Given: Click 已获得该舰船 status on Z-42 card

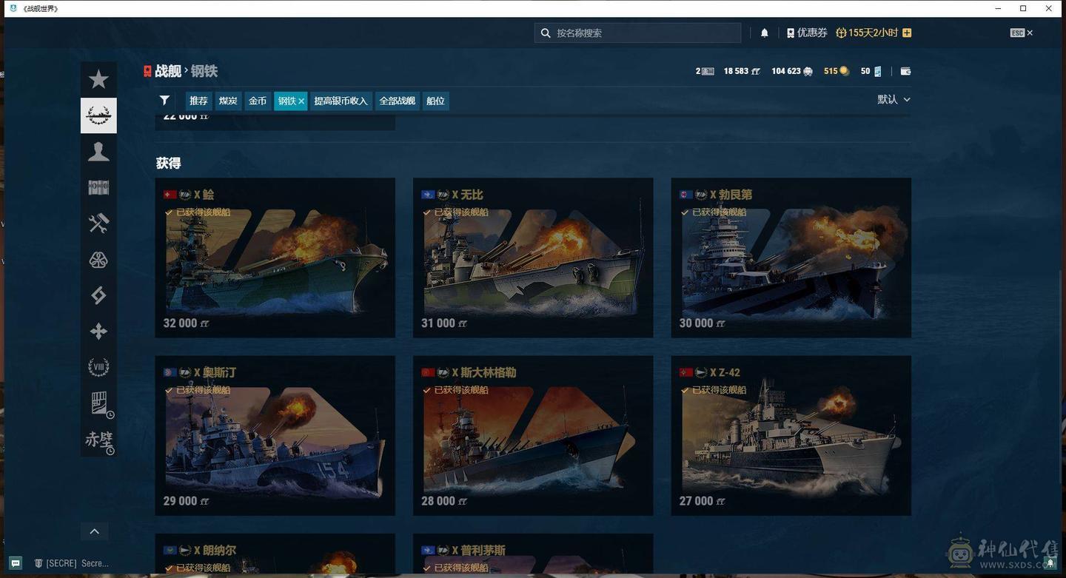Looking at the screenshot, I should tap(714, 390).
